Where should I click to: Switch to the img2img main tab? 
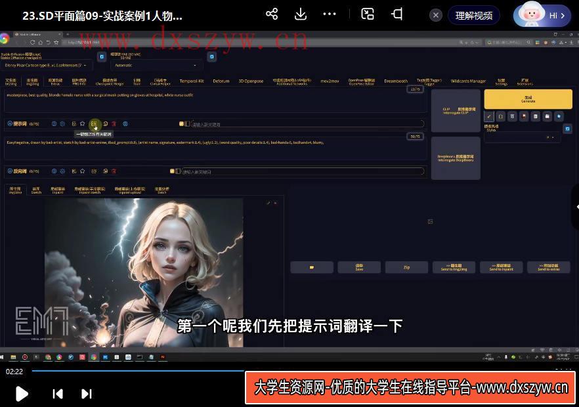click(x=33, y=81)
